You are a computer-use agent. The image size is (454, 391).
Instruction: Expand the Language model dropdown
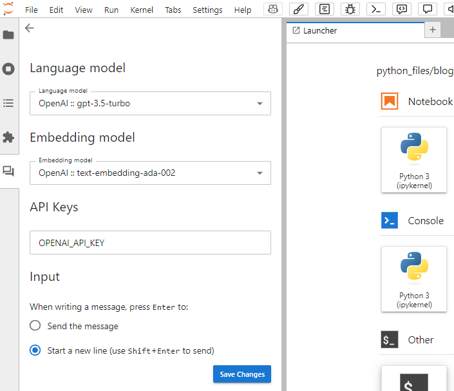point(150,103)
